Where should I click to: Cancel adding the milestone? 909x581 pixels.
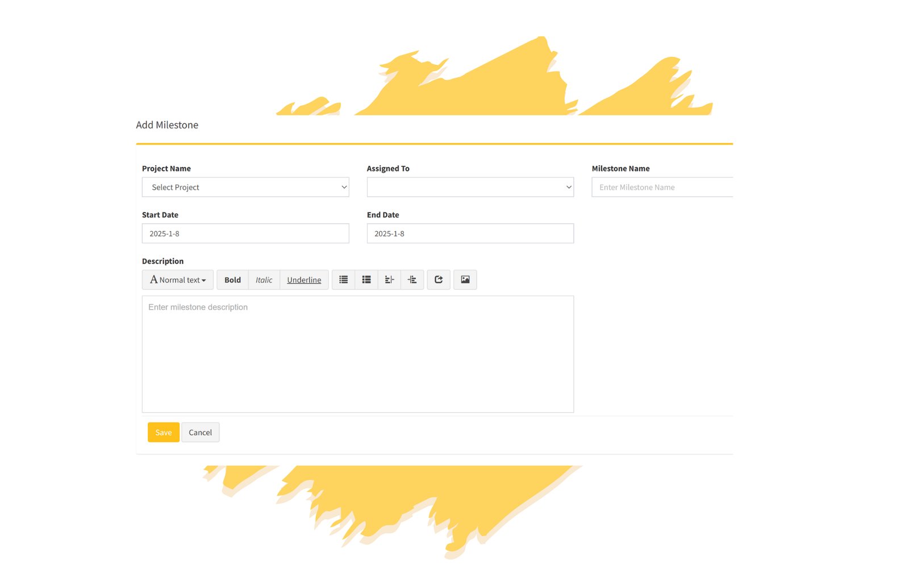click(x=200, y=432)
